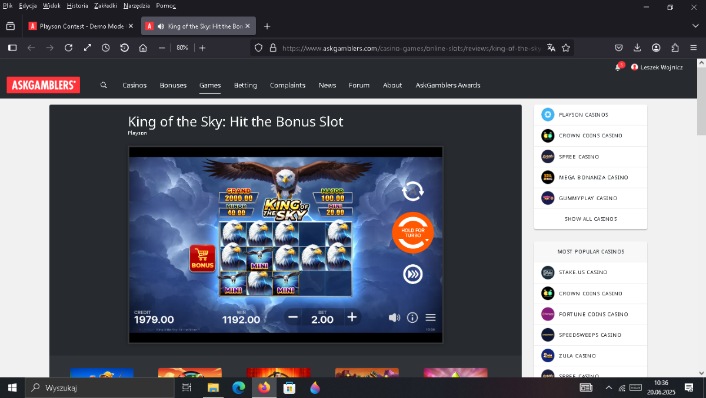Click the AskGamblers search magnifier icon
The height and width of the screenshot is (398, 706).
pyautogui.click(x=104, y=85)
